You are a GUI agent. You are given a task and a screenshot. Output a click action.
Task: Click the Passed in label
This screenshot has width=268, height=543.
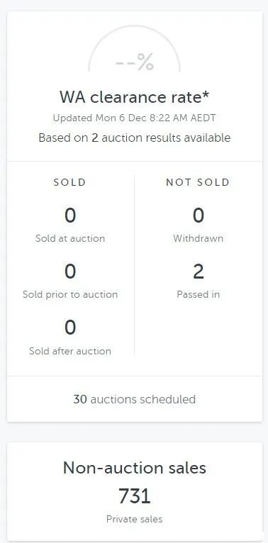(x=198, y=294)
